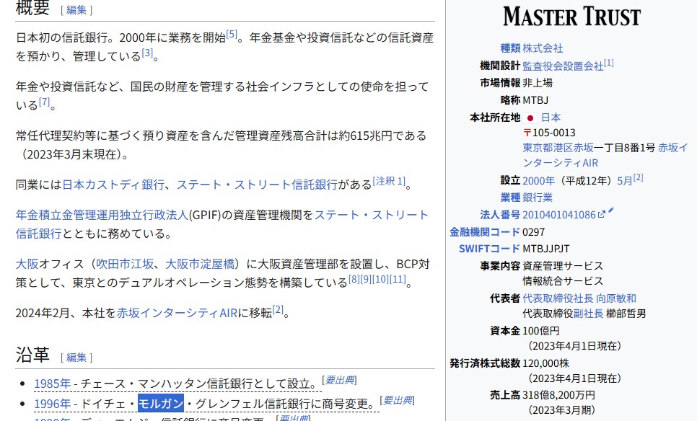The image size is (697, 421).
Task: Open the 種類 label link in infobox
Action: [x=510, y=48]
